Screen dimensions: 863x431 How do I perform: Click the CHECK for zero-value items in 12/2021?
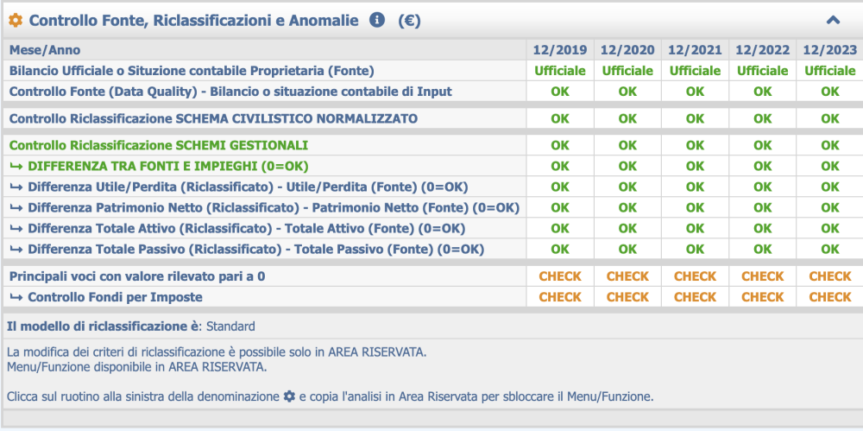(x=695, y=276)
